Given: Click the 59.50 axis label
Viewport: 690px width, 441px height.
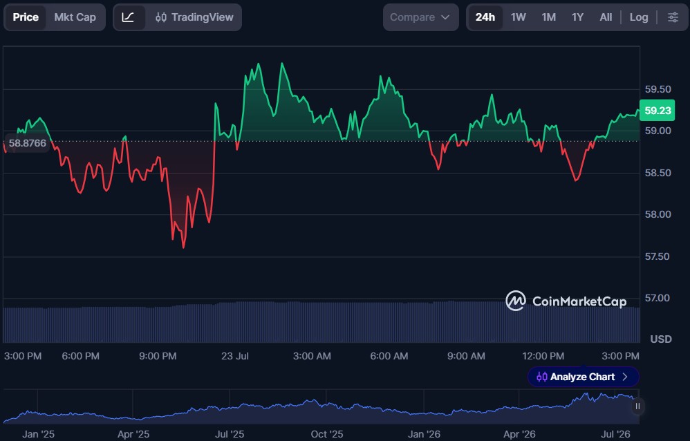Looking at the screenshot, I should (658, 89).
